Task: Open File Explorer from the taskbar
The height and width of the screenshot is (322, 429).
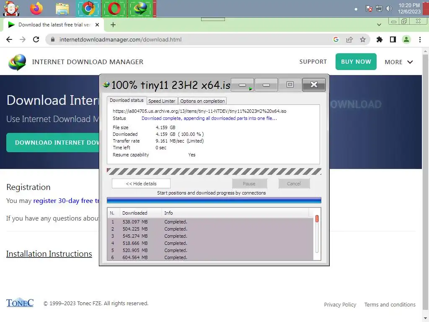Action: click(x=62, y=8)
